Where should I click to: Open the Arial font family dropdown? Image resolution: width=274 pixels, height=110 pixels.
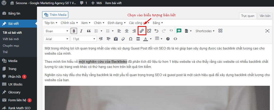[56, 39]
